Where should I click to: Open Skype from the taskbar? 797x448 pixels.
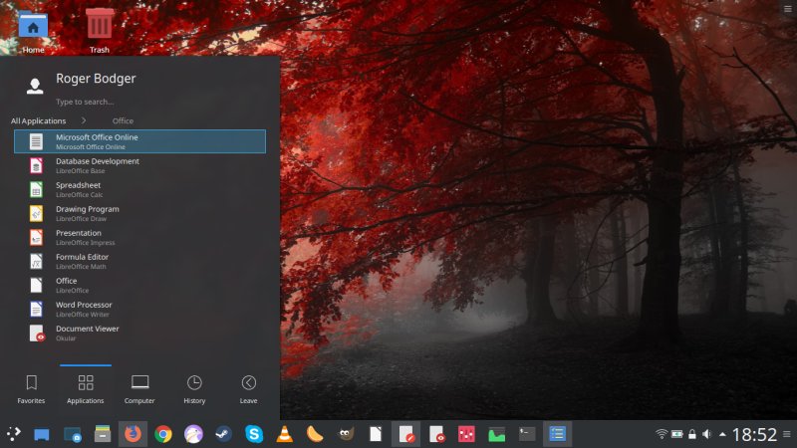(254, 434)
